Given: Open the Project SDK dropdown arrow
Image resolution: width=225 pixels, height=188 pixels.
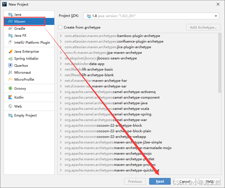Looking at the screenshot, I should pyautogui.click(x=216, y=16).
